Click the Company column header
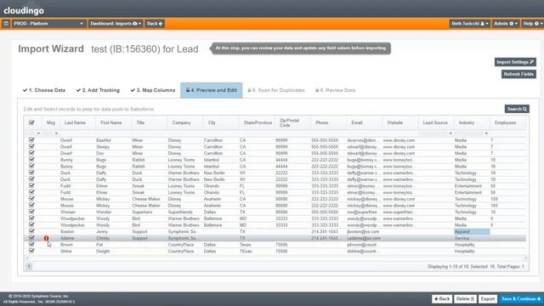The height and width of the screenshot is (306, 544). point(181,122)
